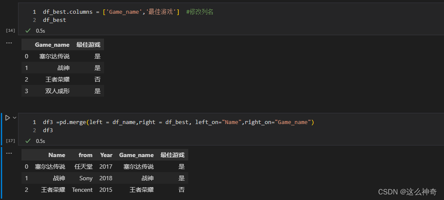Select the Tencent cell in the df3 table
This screenshot has width=444, height=200.
point(82,190)
